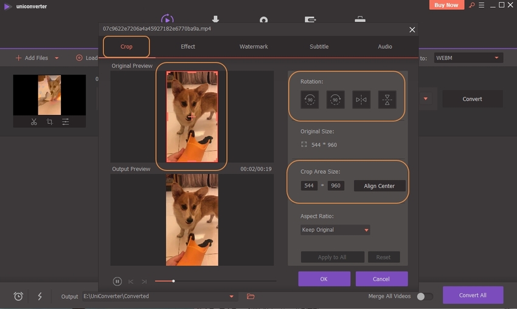Image resolution: width=517 pixels, height=309 pixels.
Task: Switch to the Watermark tab
Action: pyautogui.click(x=253, y=47)
